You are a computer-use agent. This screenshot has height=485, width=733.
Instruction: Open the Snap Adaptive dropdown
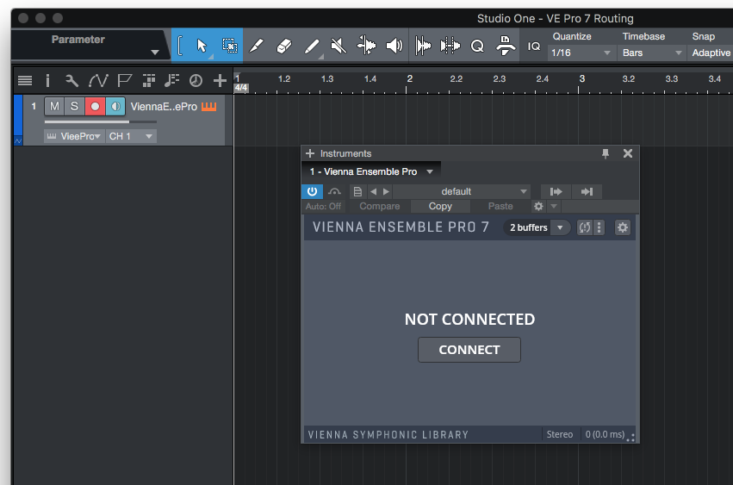(x=711, y=53)
